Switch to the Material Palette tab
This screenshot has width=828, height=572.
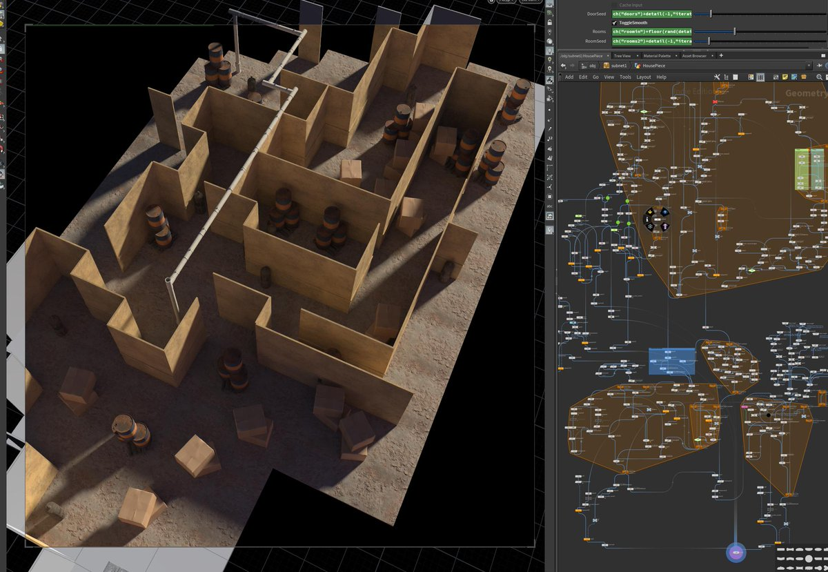pyautogui.click(x=657, y=55)
